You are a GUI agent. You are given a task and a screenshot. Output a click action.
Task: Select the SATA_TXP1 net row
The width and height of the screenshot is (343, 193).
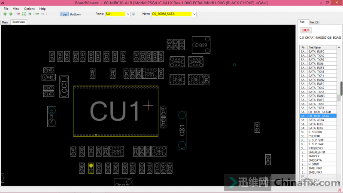(x=318, y=76)
